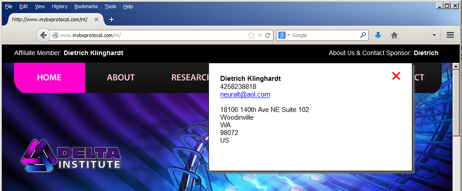This screenshot has height=191, width=462.
Task: Navigate to the ABOUT page tab
Action: [x=121, y=78]
